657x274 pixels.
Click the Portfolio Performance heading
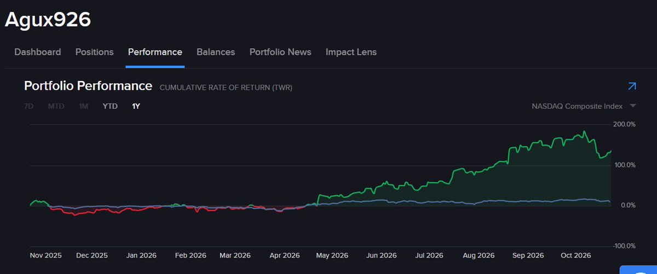click(x=88, y=86)
